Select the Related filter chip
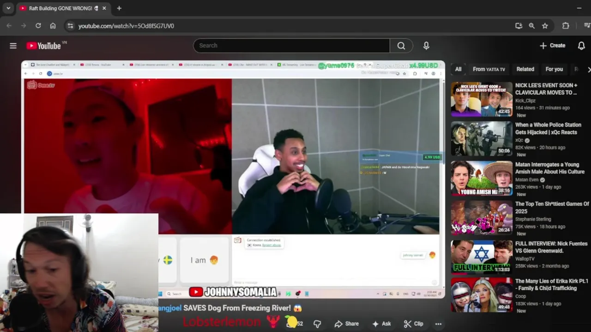The width and height of the screenshot is (591, 332). pos(525,69)
